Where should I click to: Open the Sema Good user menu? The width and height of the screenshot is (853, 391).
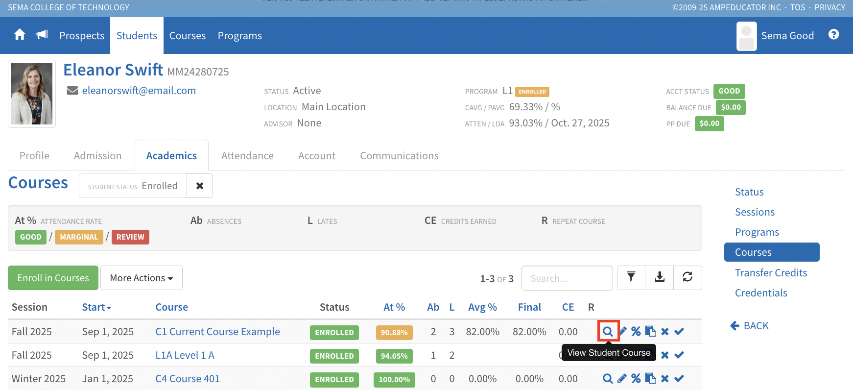tap(776, 36)
